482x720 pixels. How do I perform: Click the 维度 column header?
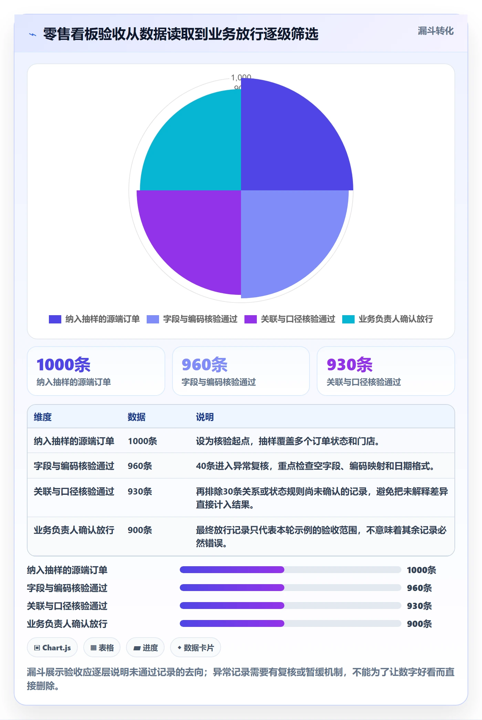coord(43,417)
